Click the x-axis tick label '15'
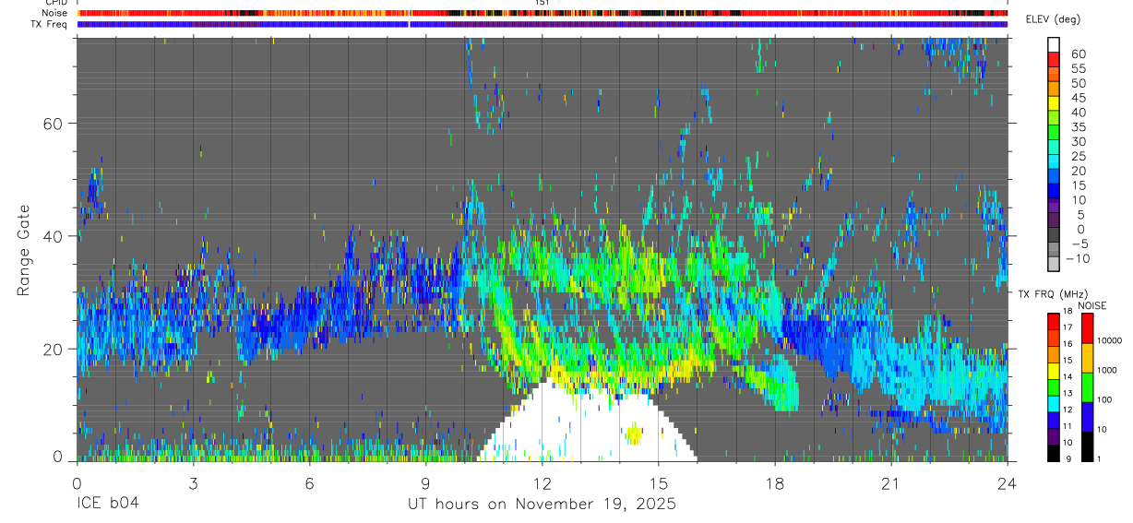This screenshot has height=523, width=1133. click(x=659, y=483)
